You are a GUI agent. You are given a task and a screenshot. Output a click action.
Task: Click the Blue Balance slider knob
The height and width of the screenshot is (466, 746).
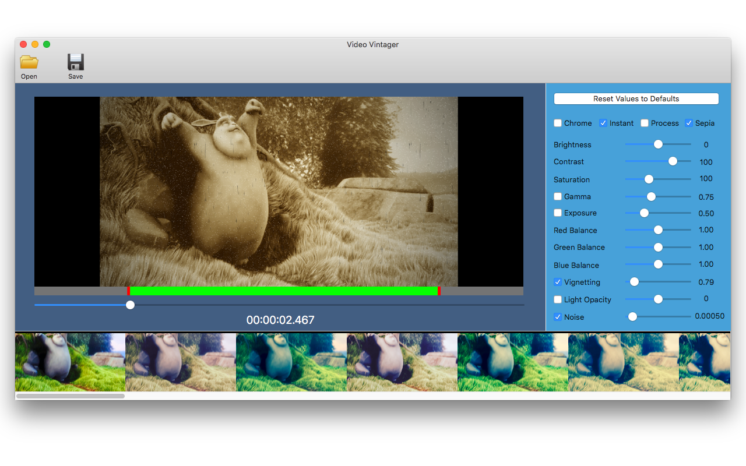point(658,264)
